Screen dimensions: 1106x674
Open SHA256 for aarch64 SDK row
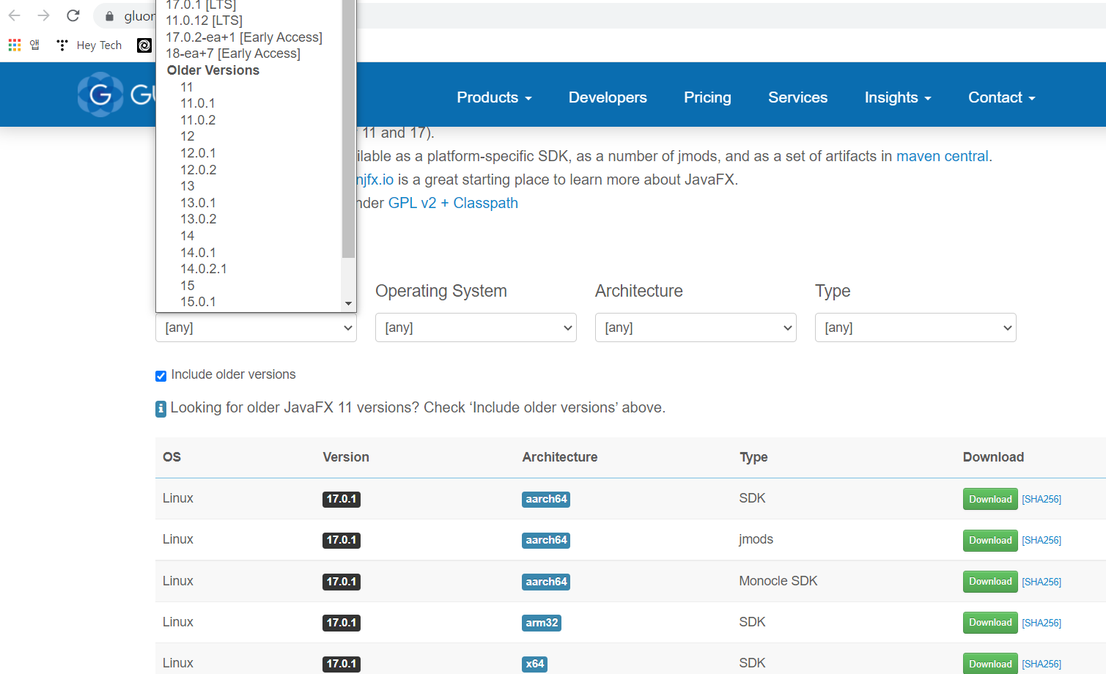click(x=1042, y=499)
